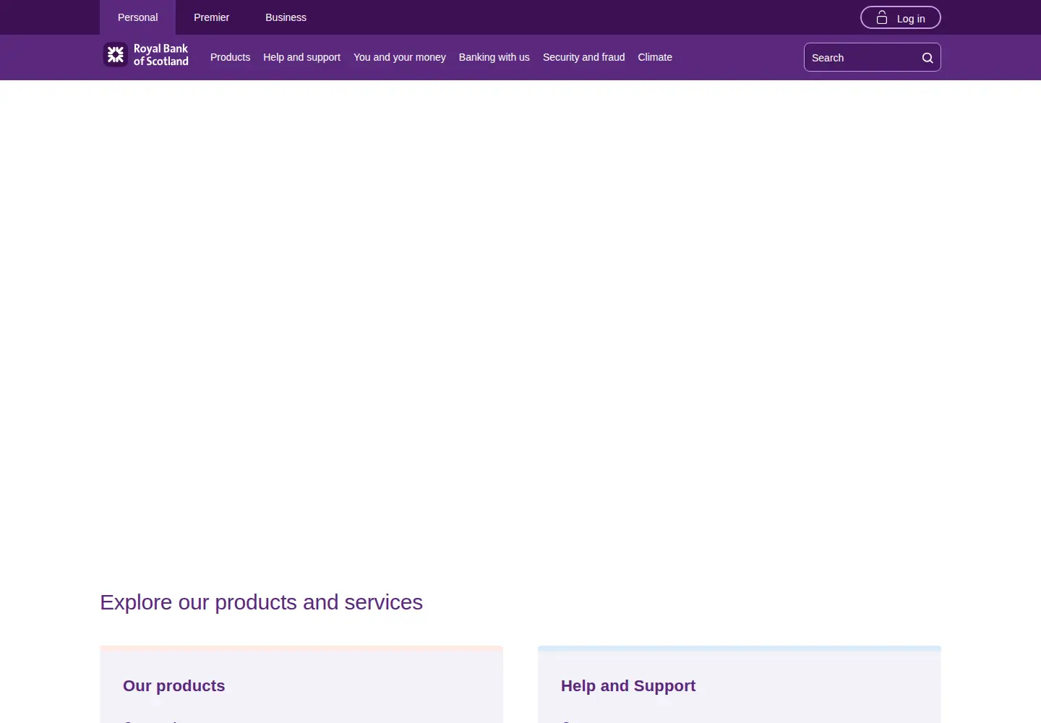This screenshot has width=1041, height=723.
Task: Switch to the Premier tab
Action: pyautogui.click(x=211, y=17)
